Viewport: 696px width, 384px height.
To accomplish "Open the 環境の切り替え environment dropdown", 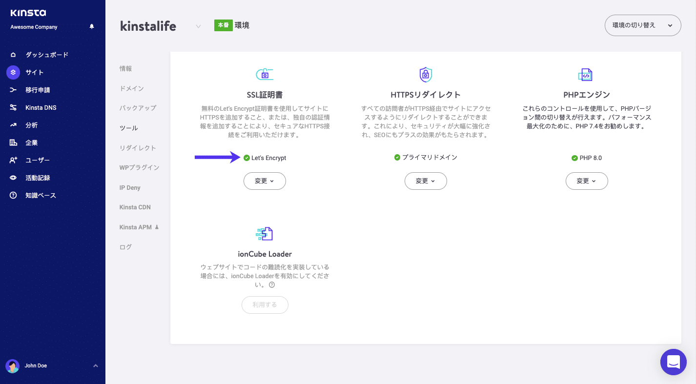I will pyautogui.click(x=642, y=25).
